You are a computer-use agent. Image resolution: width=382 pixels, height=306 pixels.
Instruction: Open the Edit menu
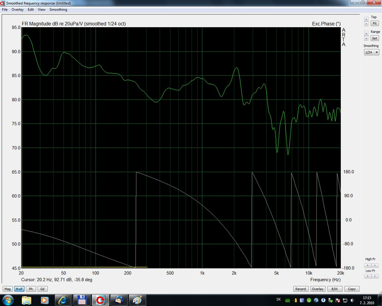point(31,10)
